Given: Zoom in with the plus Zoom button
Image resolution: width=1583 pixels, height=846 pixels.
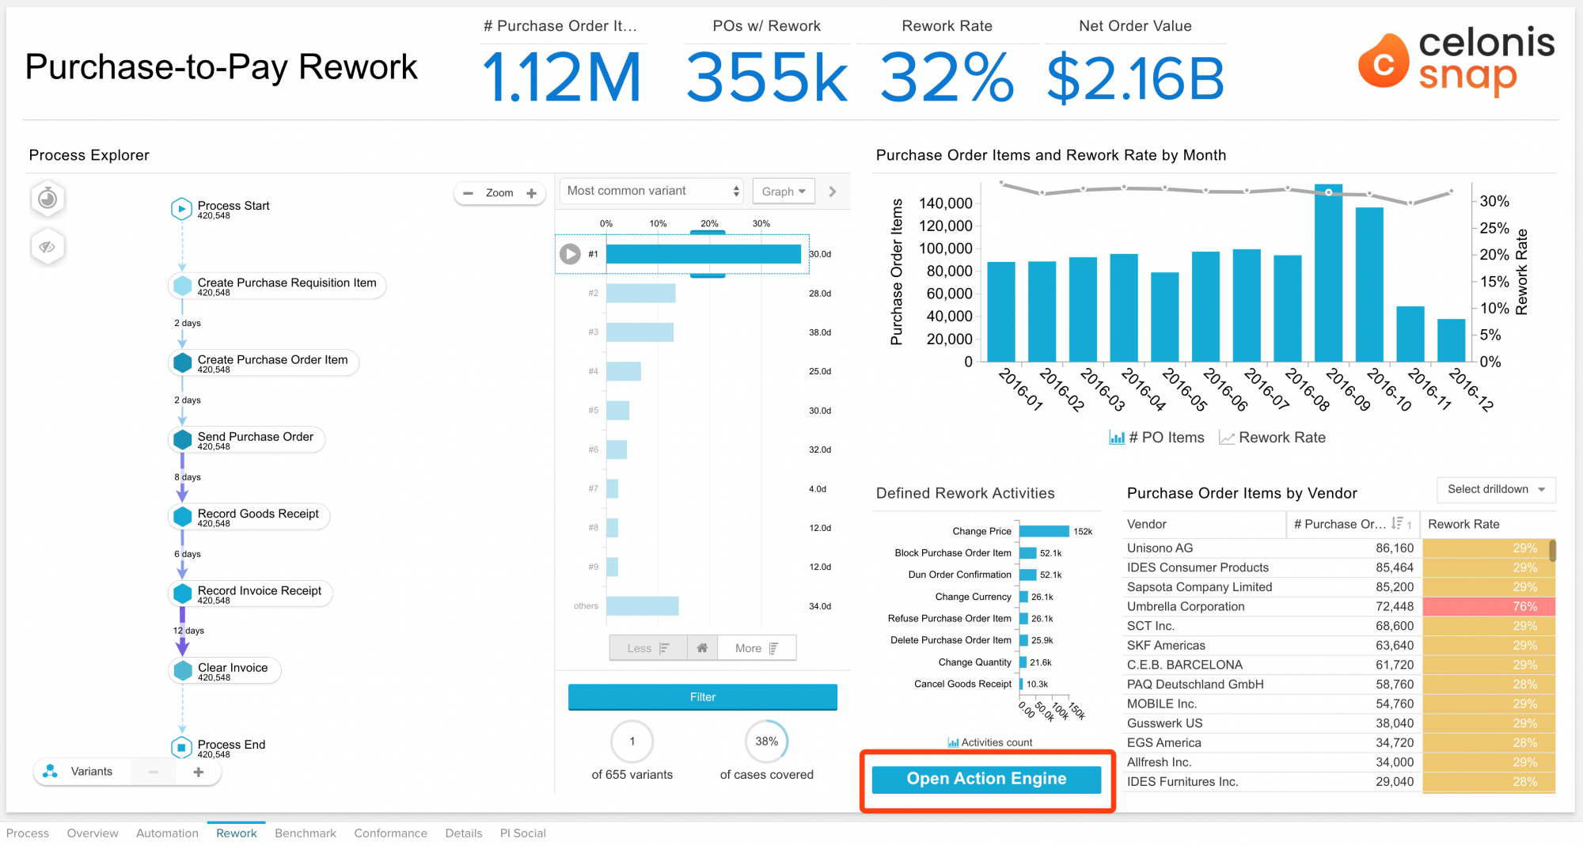Looking at the screenshot, I should 531,193.
